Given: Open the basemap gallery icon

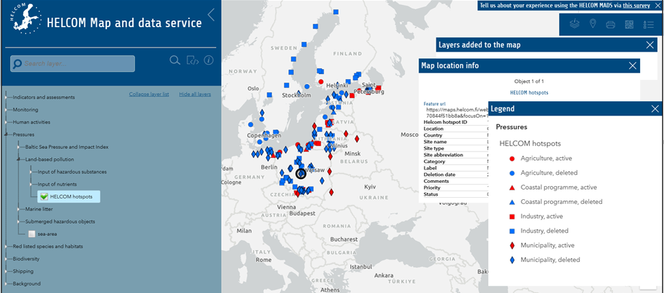Looking at the screenshot, I should click(629, 24).
